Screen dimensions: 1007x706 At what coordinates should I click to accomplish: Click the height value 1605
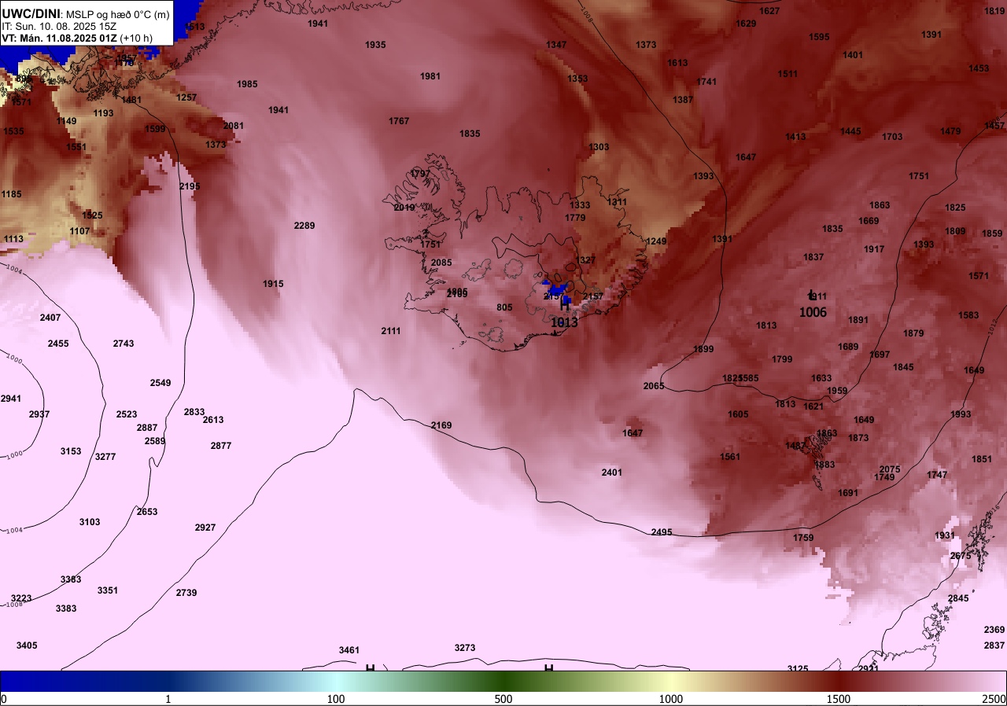pos(738,414)
